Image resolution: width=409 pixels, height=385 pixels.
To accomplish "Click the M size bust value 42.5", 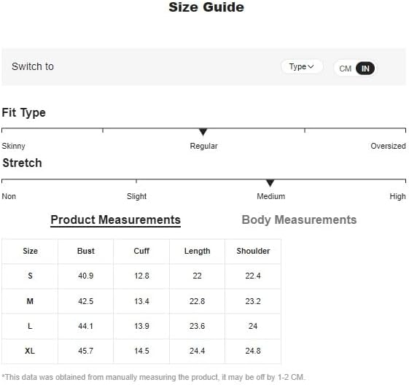I will (86, 301).
